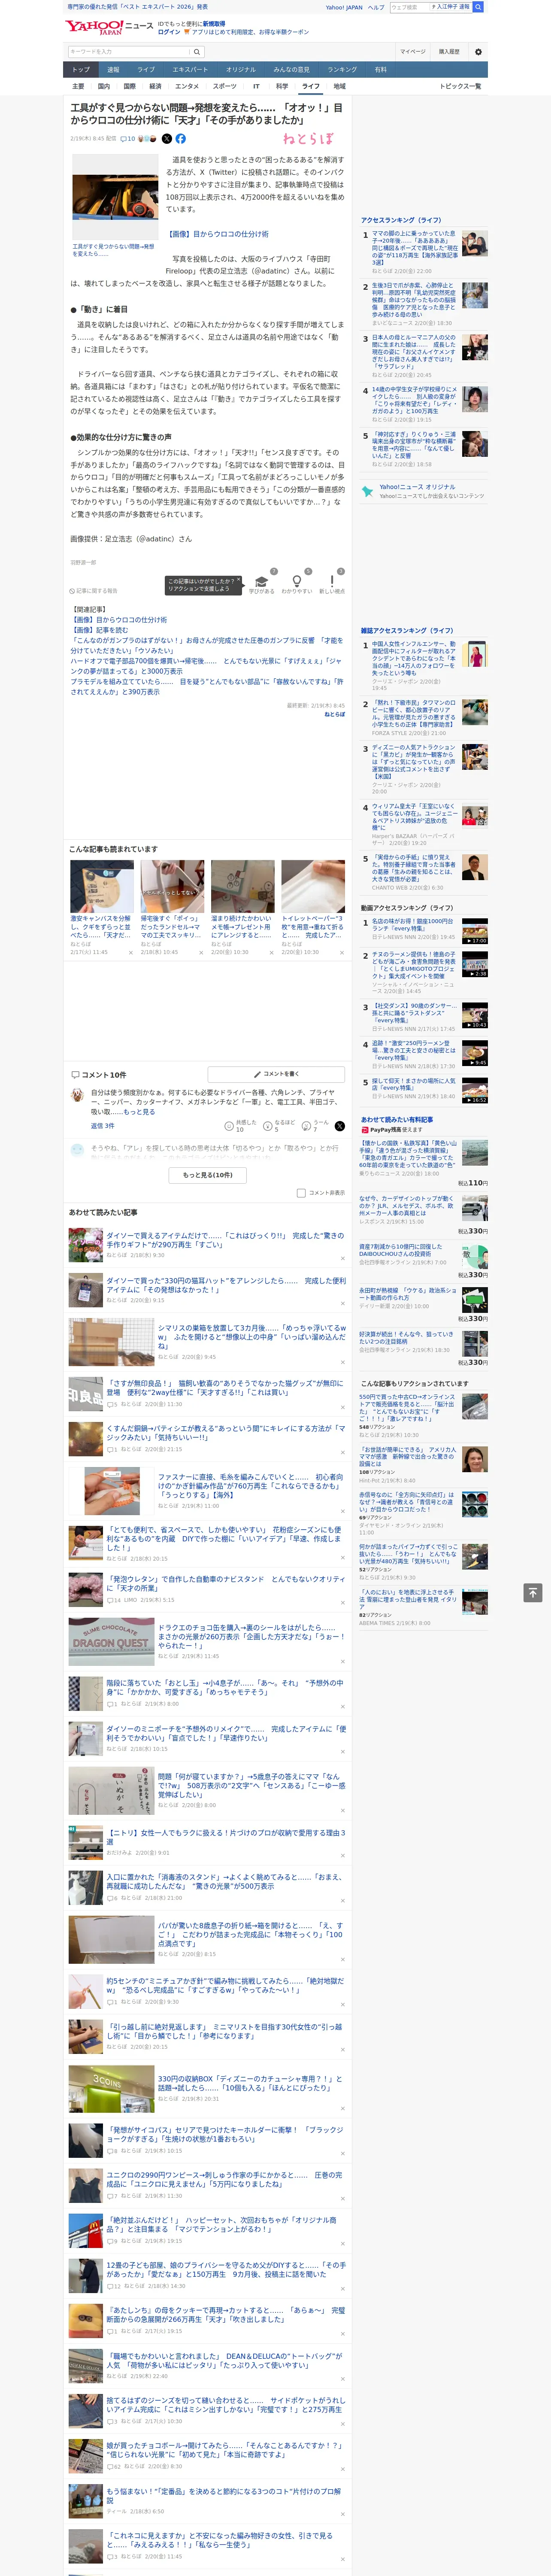Click the マイページ button
The height and width of the screenshot is (2576, 551).
[413, 51]
